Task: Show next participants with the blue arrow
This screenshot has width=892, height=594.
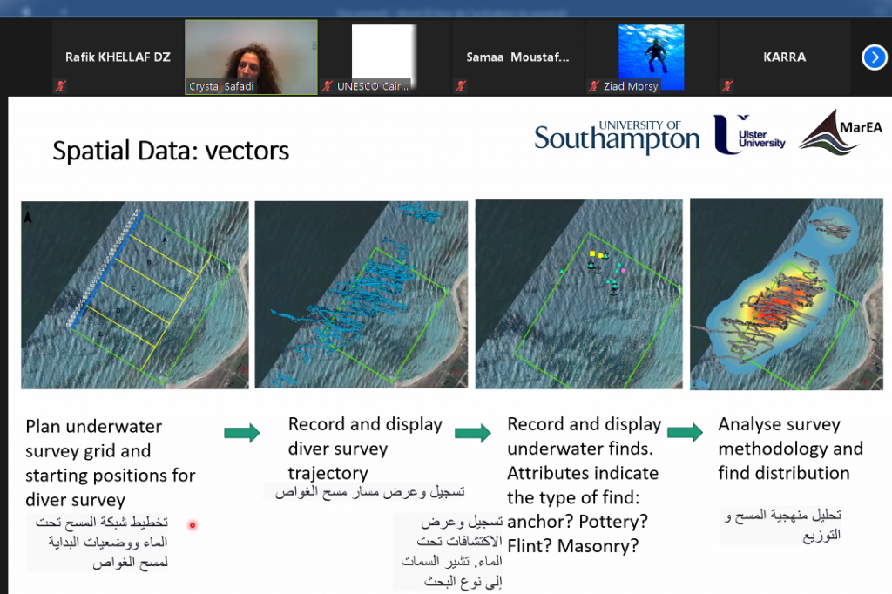Action: [x=874, y=57]
